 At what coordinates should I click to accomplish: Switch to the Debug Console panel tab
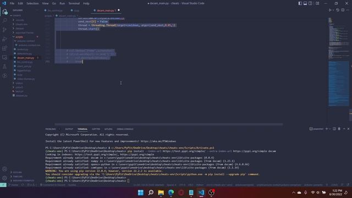point(125,129)
